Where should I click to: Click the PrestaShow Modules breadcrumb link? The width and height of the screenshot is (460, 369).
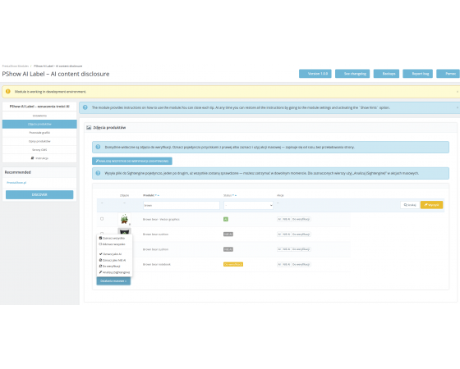(x=16, y=66)
